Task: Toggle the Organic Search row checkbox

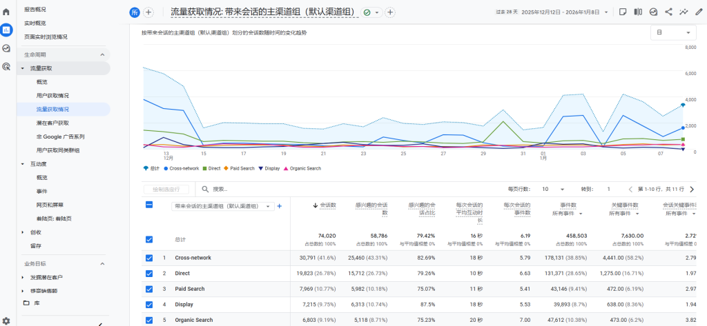Action: (x=149, y=320)
